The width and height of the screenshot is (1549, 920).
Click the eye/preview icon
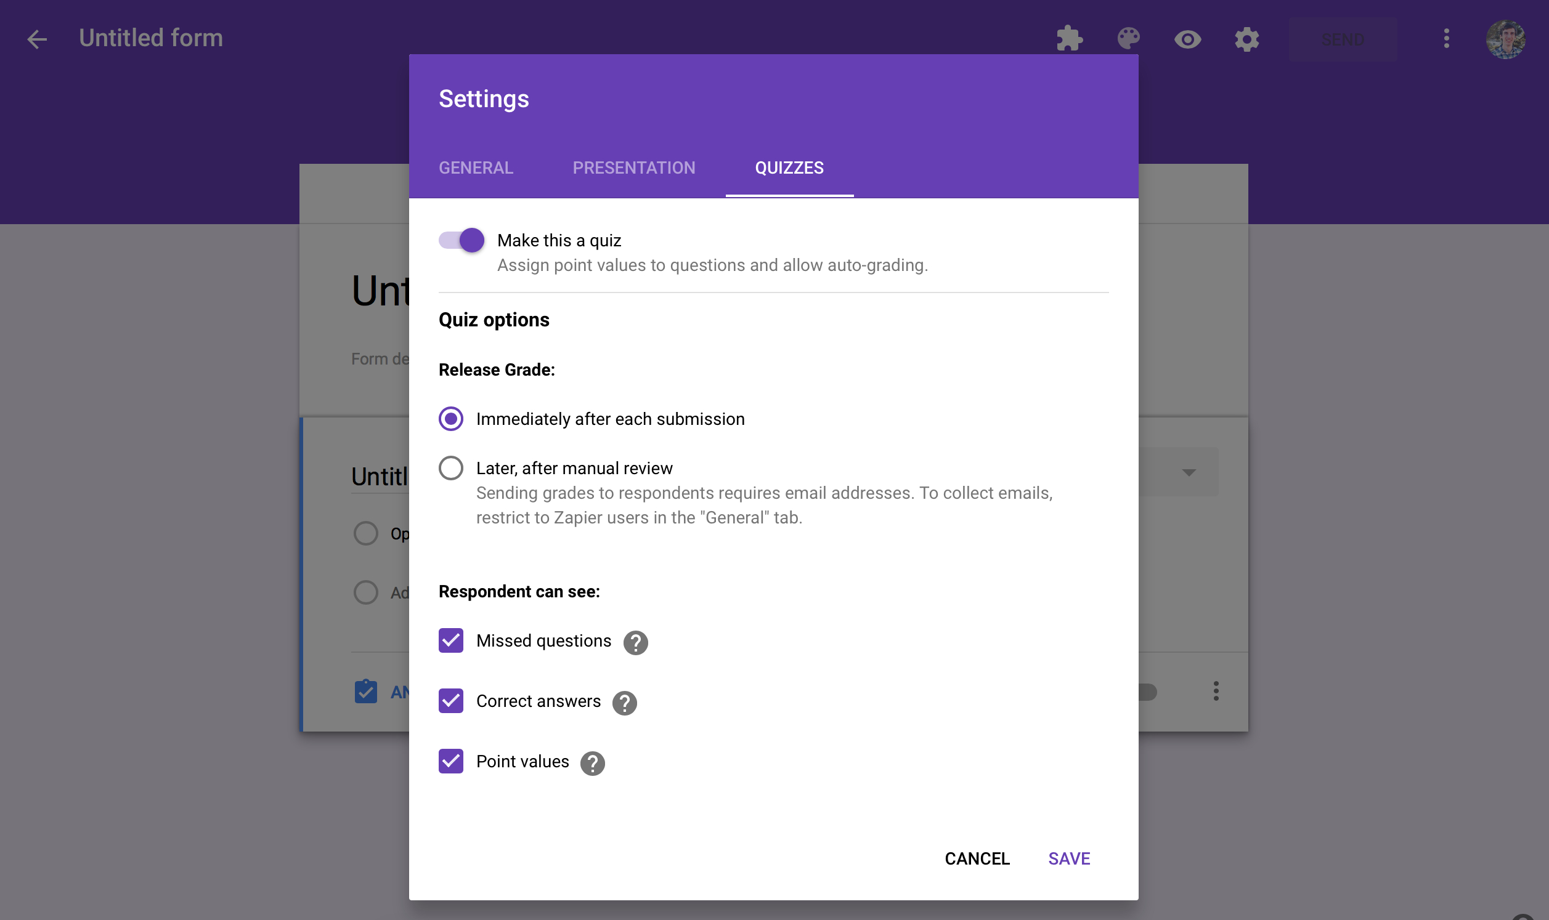click(1187, 39)
